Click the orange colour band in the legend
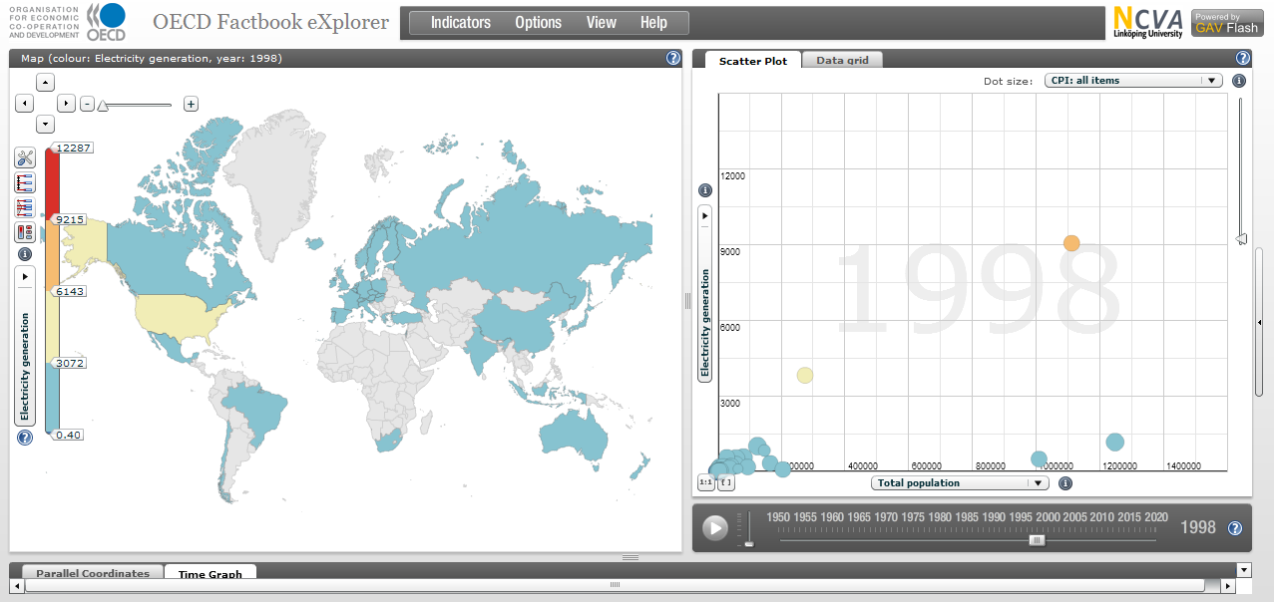Viewport: 1274px width, 602px height. (53, 255)
